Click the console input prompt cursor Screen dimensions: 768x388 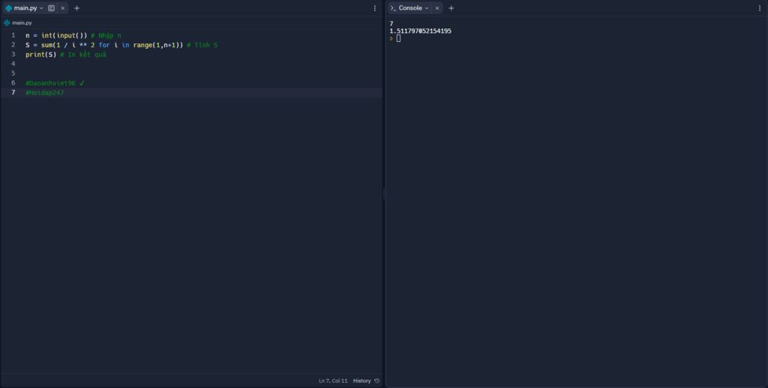pos(398,38)
